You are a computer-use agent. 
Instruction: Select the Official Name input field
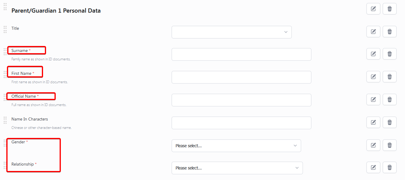[x=241, y=100]
